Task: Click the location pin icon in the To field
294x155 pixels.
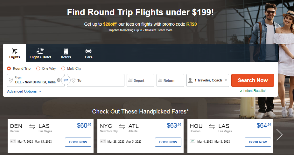Action: (x=73, y=81)
